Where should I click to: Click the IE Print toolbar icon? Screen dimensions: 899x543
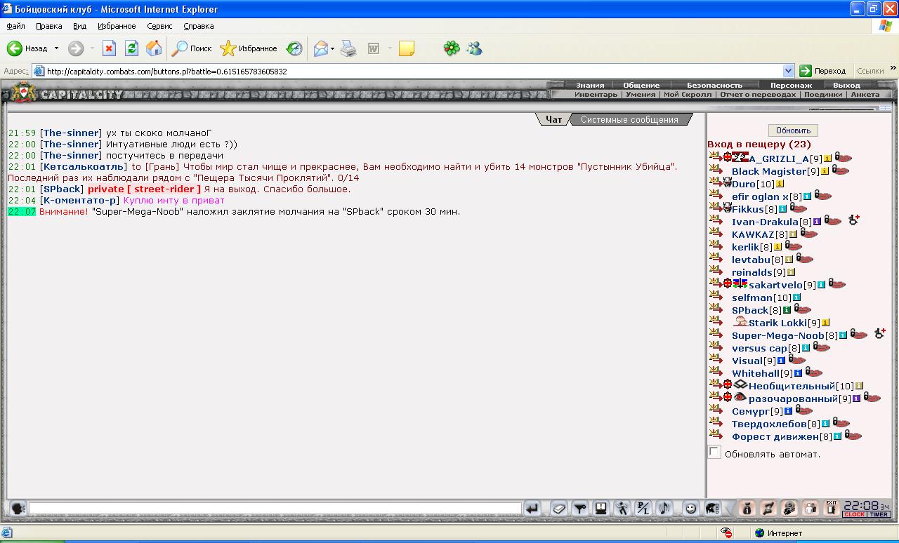tap(348, 48)
